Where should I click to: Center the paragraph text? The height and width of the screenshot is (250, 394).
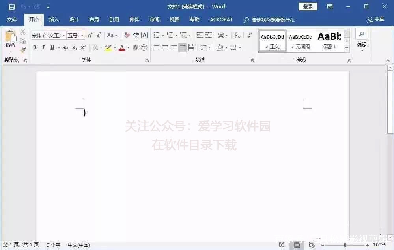[165, 47]
